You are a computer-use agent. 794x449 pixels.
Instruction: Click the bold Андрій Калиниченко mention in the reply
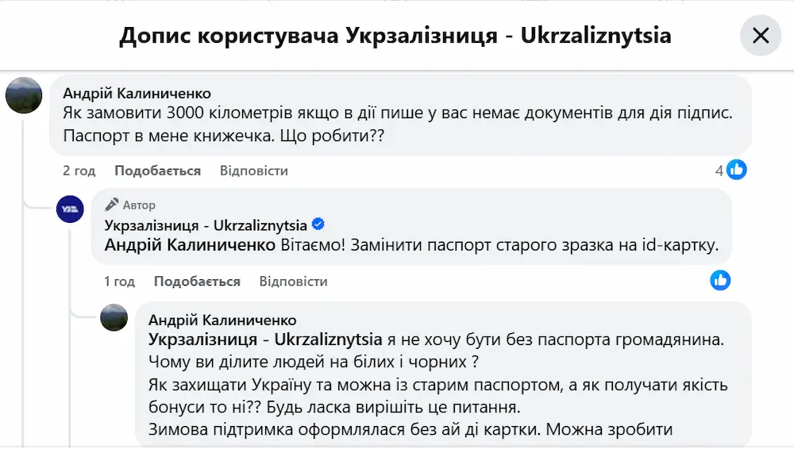click(x=191, y=245)
